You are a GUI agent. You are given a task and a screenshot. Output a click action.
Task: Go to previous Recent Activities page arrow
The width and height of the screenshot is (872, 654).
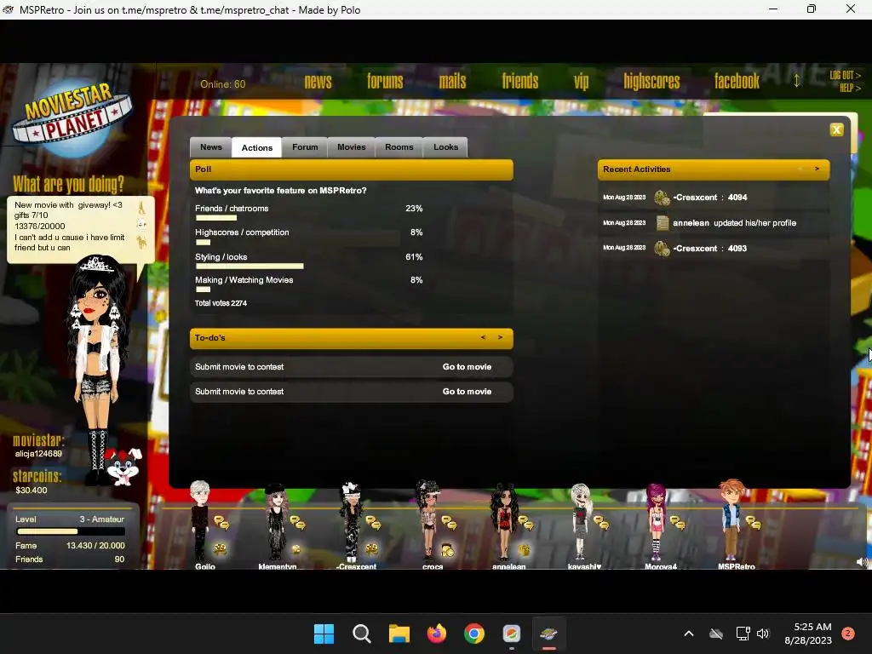(800, 169)
